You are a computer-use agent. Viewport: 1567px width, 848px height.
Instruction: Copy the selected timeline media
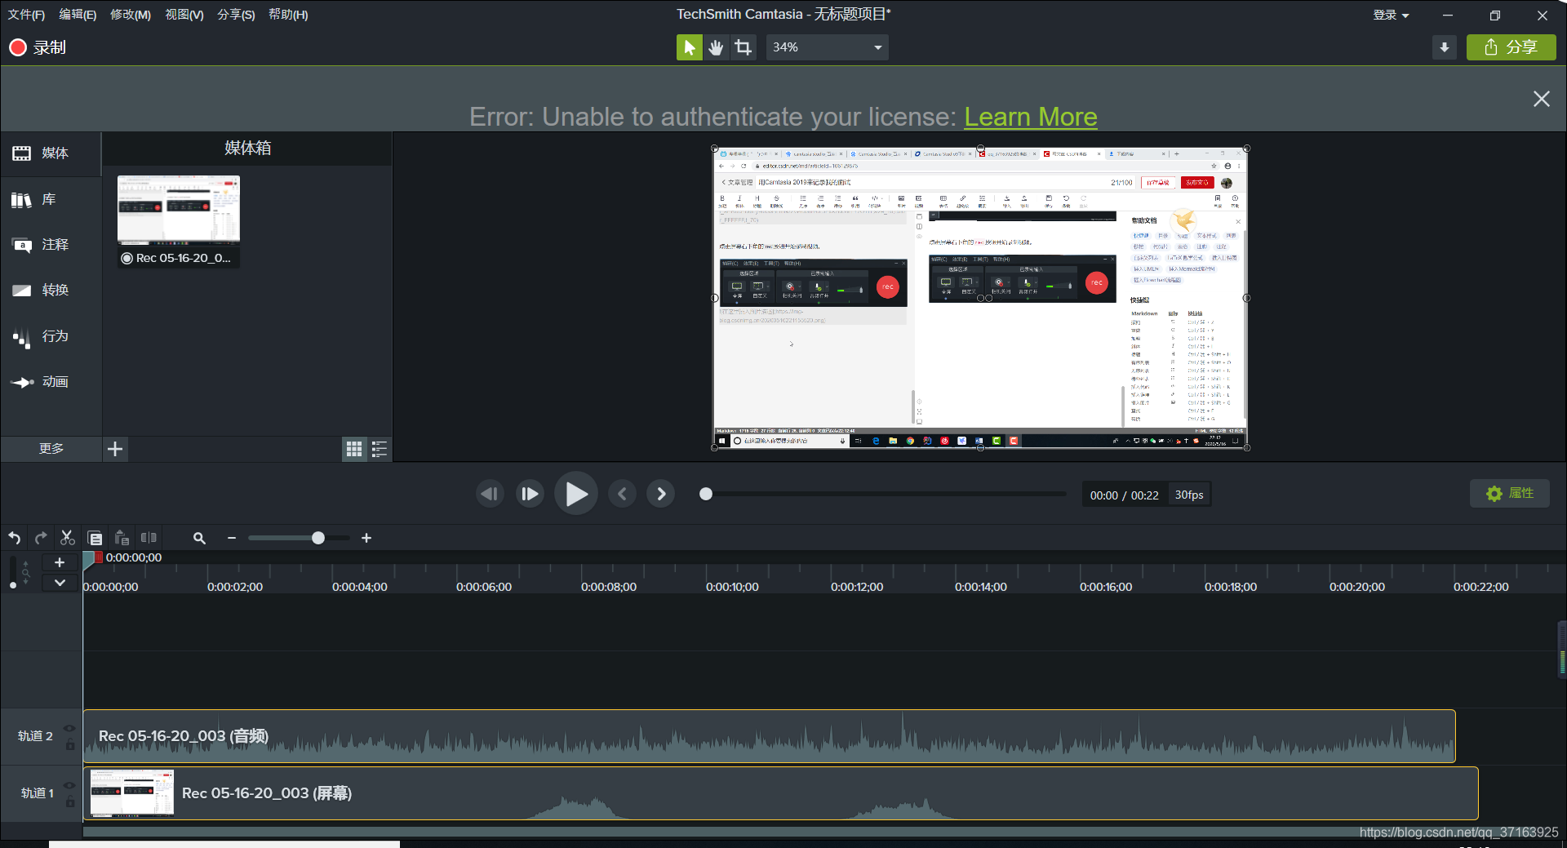click(95, 538)
